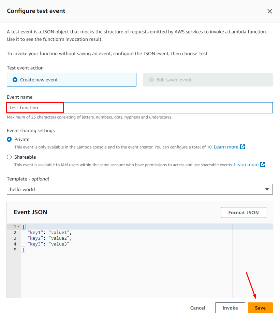The image size is (280, 315).
Task: Open the hello-world Template dropdown
Action: pos(136,189)
